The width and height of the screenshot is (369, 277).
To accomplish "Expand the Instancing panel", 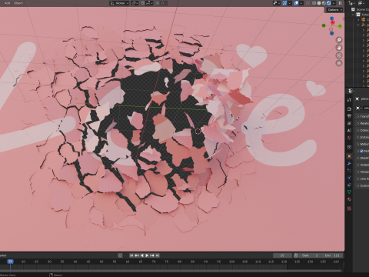I will pyautogui.click(x=362, y=137).
